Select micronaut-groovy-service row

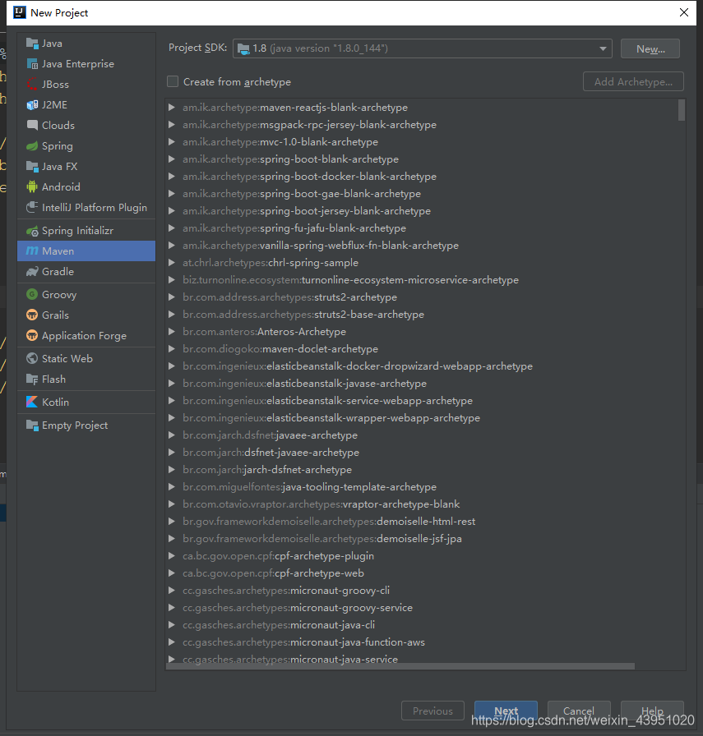click(x=422, y=608)
